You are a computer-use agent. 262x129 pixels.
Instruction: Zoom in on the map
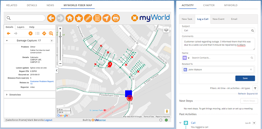tap(60, 29)
